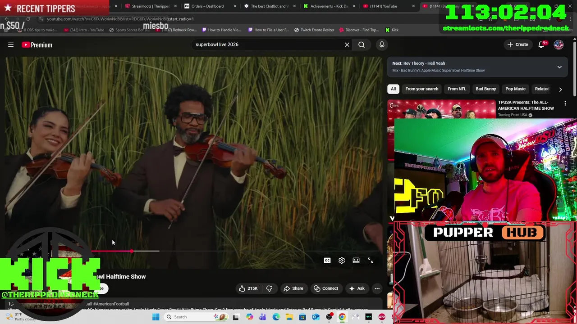Viewport: 577px width, 324px height.
Task: Open YouTube notifications bell
Action: point(541,45)
